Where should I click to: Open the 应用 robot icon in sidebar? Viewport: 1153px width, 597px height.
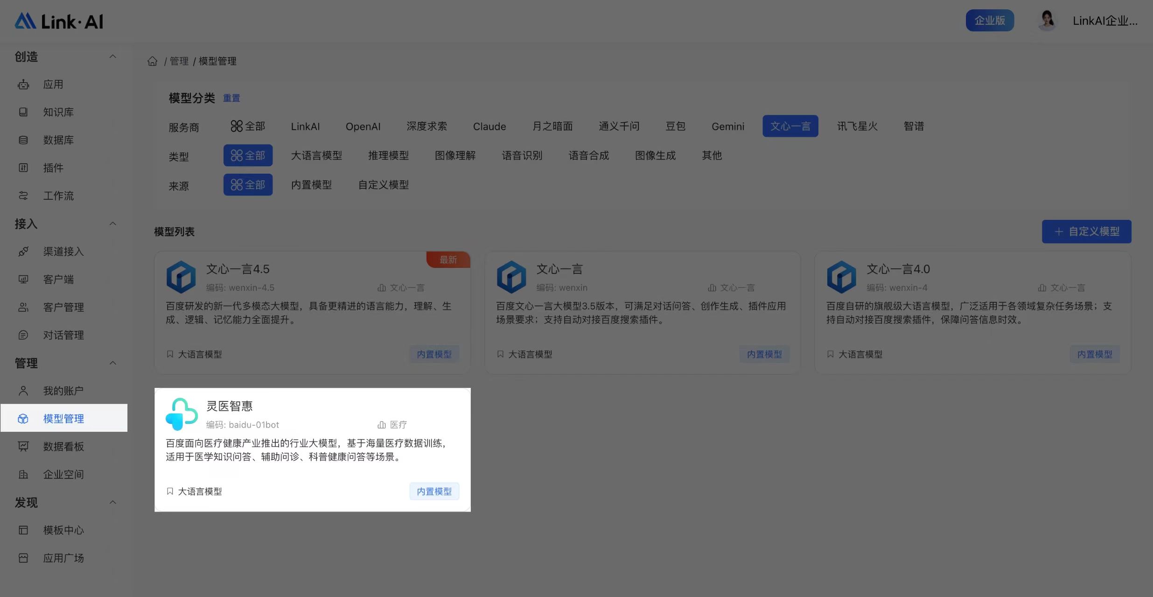pyautogui.click(x=23, y=84)
